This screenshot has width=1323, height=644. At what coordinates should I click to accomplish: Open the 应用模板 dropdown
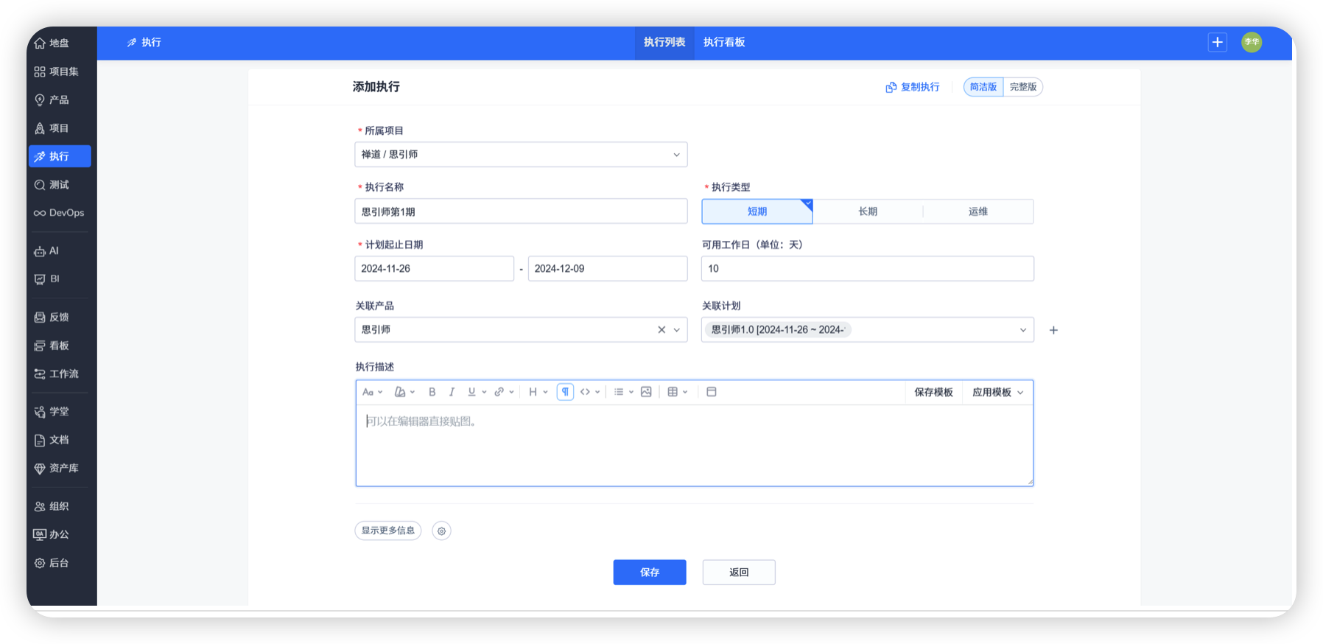click(x=997, y=393)
